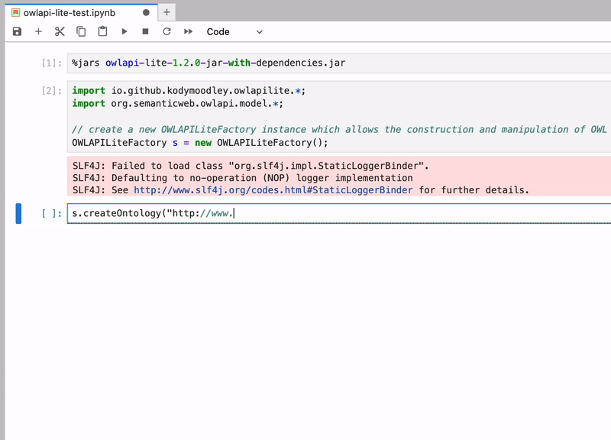
Task: Run the selected cell
Action: point(124,31)
